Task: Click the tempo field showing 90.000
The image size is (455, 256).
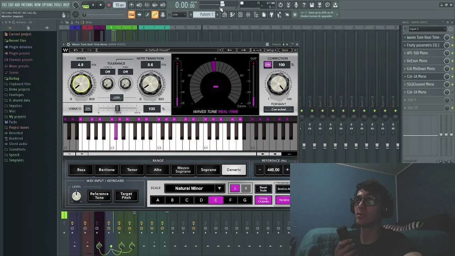Action: pos(119,5)
